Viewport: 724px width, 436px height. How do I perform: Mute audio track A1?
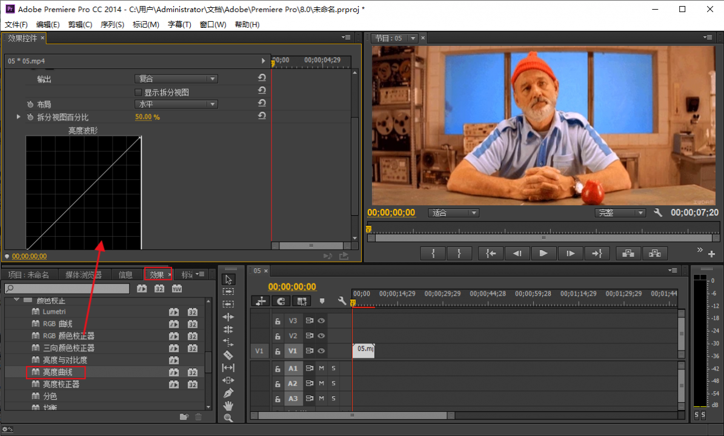point(321,368)
